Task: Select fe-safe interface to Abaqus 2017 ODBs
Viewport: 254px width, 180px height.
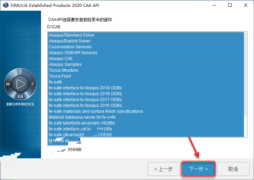Action: (x=146, y=99)
